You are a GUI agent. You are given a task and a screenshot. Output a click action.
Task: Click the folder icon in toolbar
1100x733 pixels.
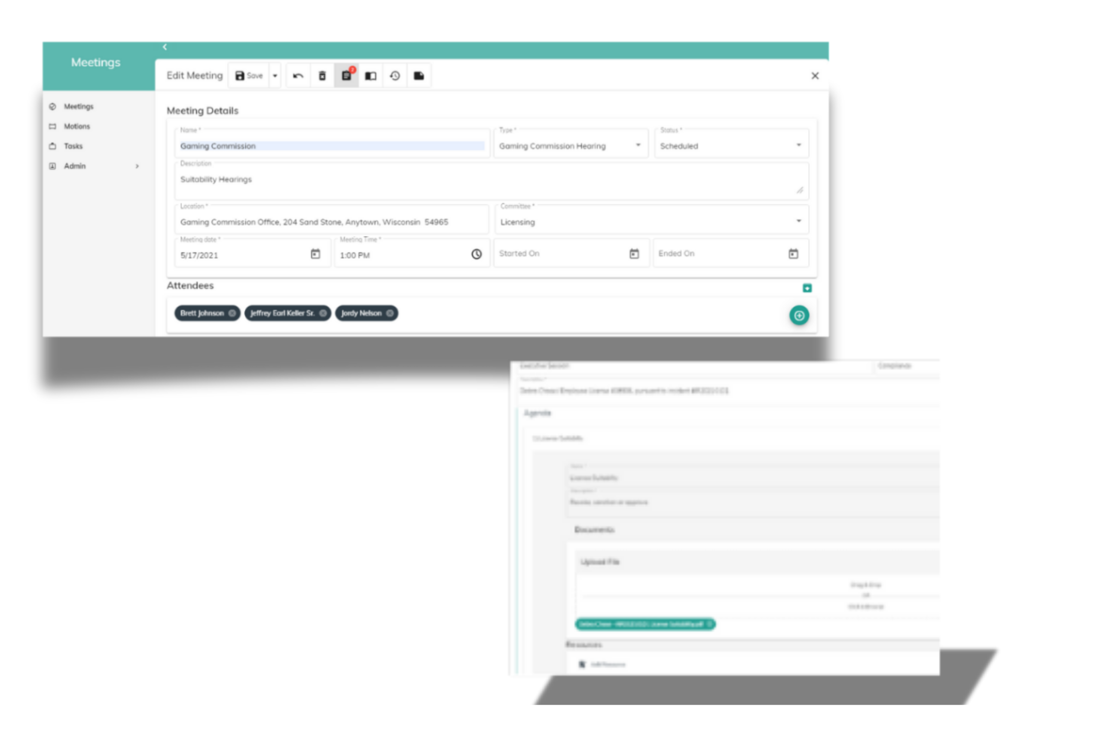coord(419,76)
